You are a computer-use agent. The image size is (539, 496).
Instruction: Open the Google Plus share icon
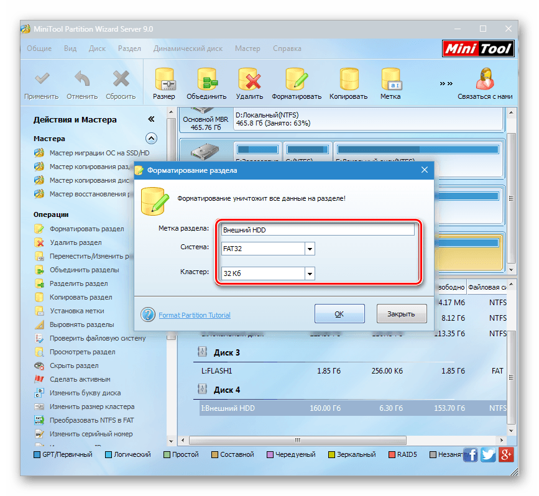pyautogui.click(x=506, y=455)
